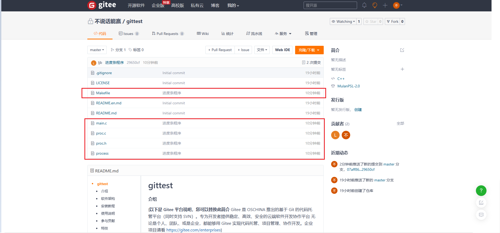Open notifications bell icon
This screenshot has width=500, height=233.
[364, 5]
